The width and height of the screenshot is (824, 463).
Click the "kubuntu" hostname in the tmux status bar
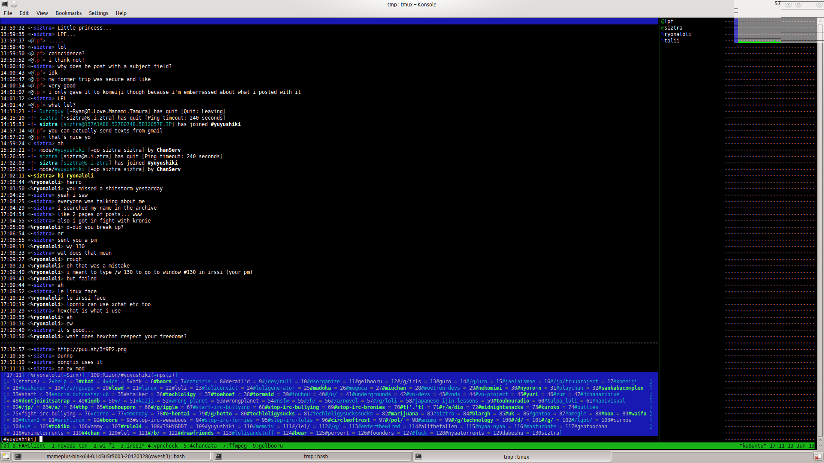(753, 446)
